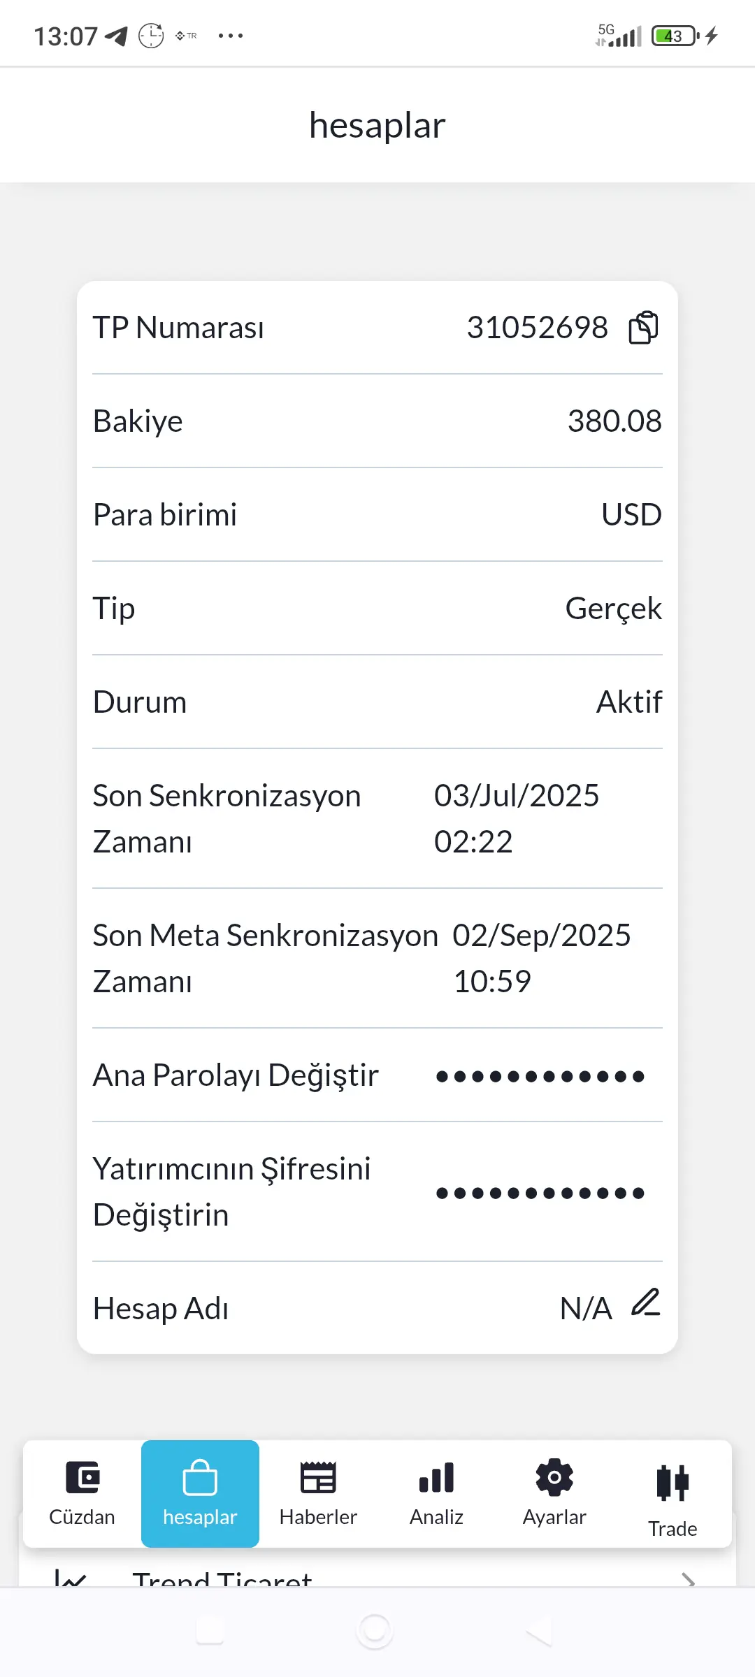The image size is (755, 1677).
Task: Open the Haberler news tab
Action: tap(318, 1493)
